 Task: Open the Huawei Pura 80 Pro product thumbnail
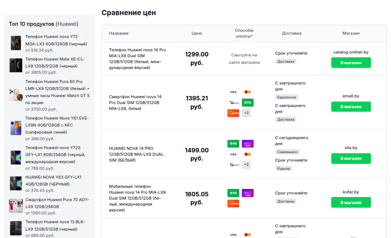[x=16, y=95]
